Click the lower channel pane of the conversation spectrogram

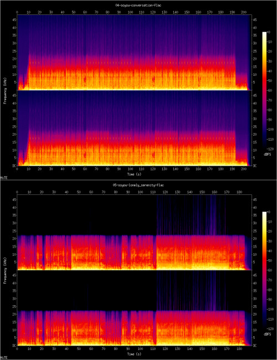[x=135, y=128]
